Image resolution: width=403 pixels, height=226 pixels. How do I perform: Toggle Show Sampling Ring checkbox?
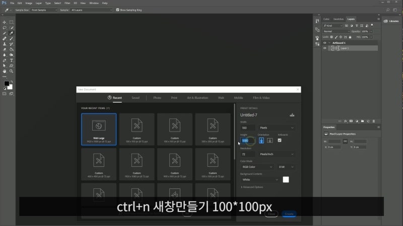(117, 10)
